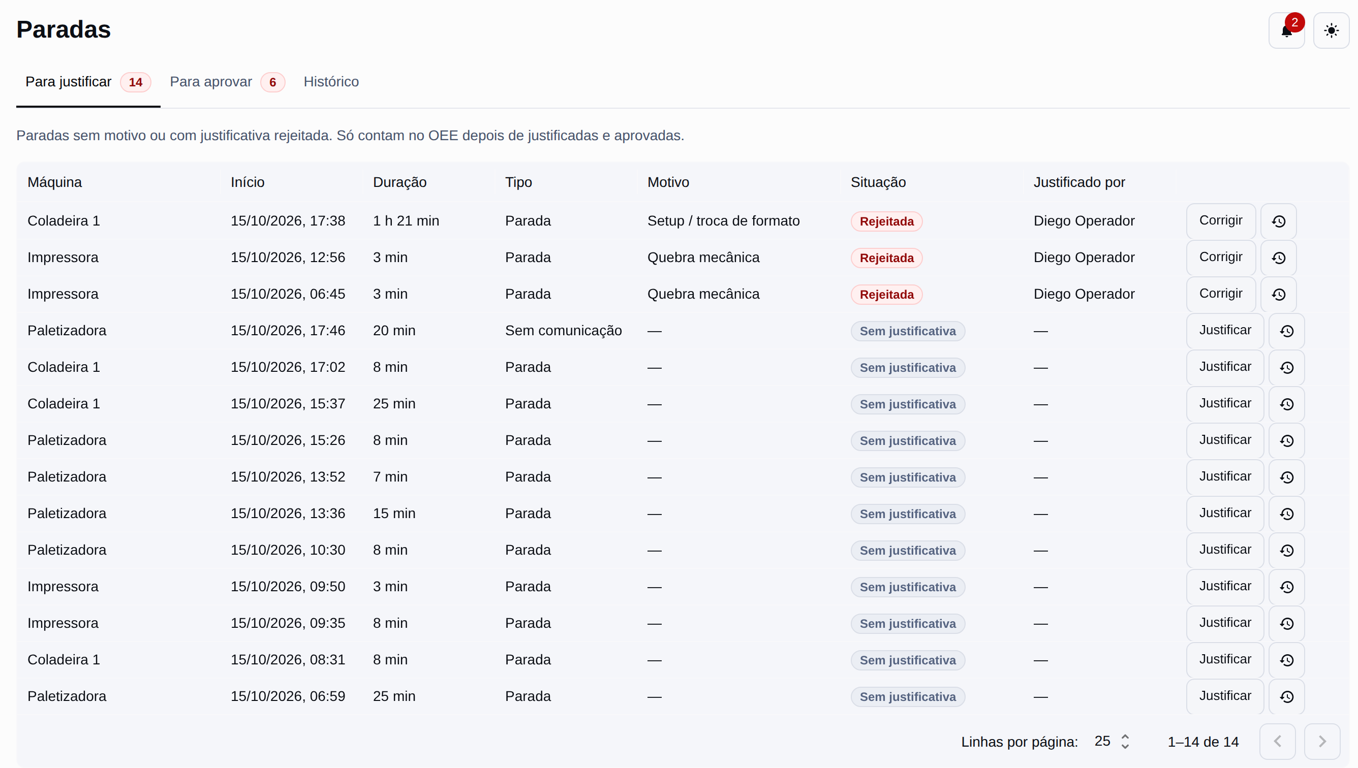1358x768 pixels.
Task: Click Corrigir for Impressora 06:45 stop
Action: (x=1221, y=294)
